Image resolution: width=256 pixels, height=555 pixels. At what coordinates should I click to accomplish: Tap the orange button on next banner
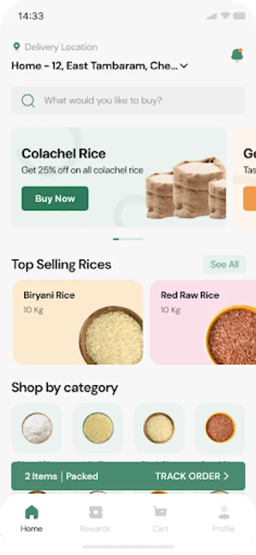[x=250, y=199]
